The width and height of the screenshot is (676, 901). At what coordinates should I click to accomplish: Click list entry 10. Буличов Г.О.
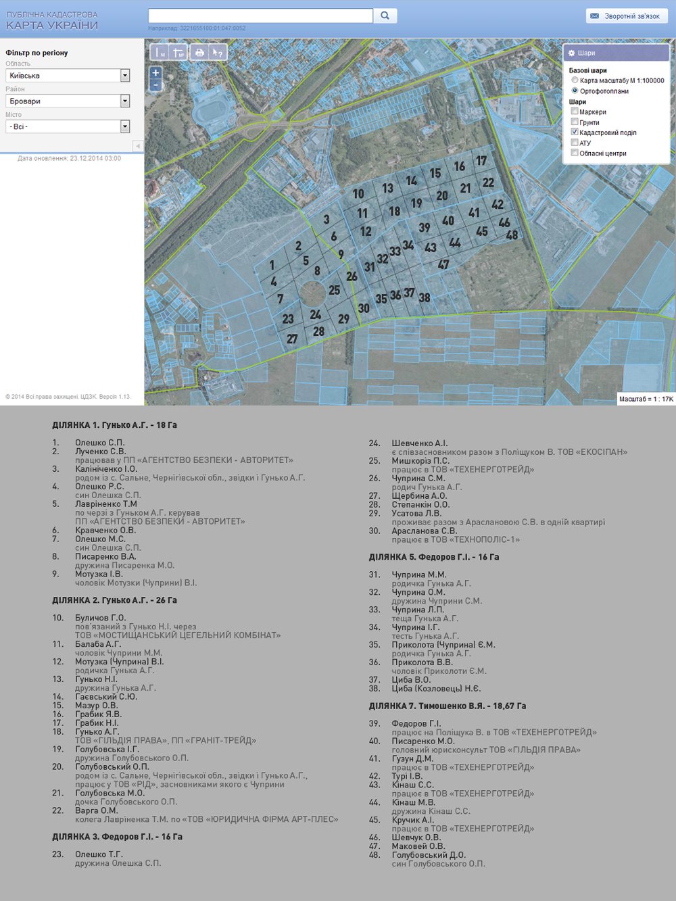tap(89, 618)
